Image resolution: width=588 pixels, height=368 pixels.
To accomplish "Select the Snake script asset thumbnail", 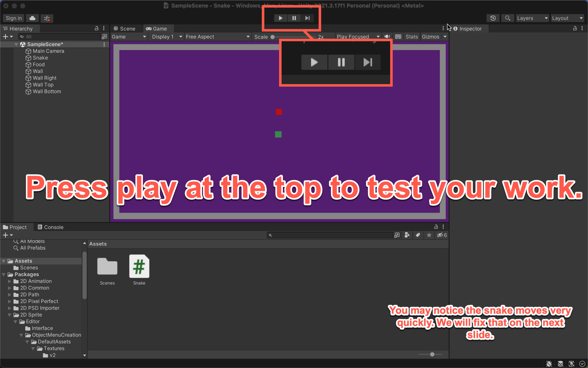I will pyautogui.click(x=139, y=267).
